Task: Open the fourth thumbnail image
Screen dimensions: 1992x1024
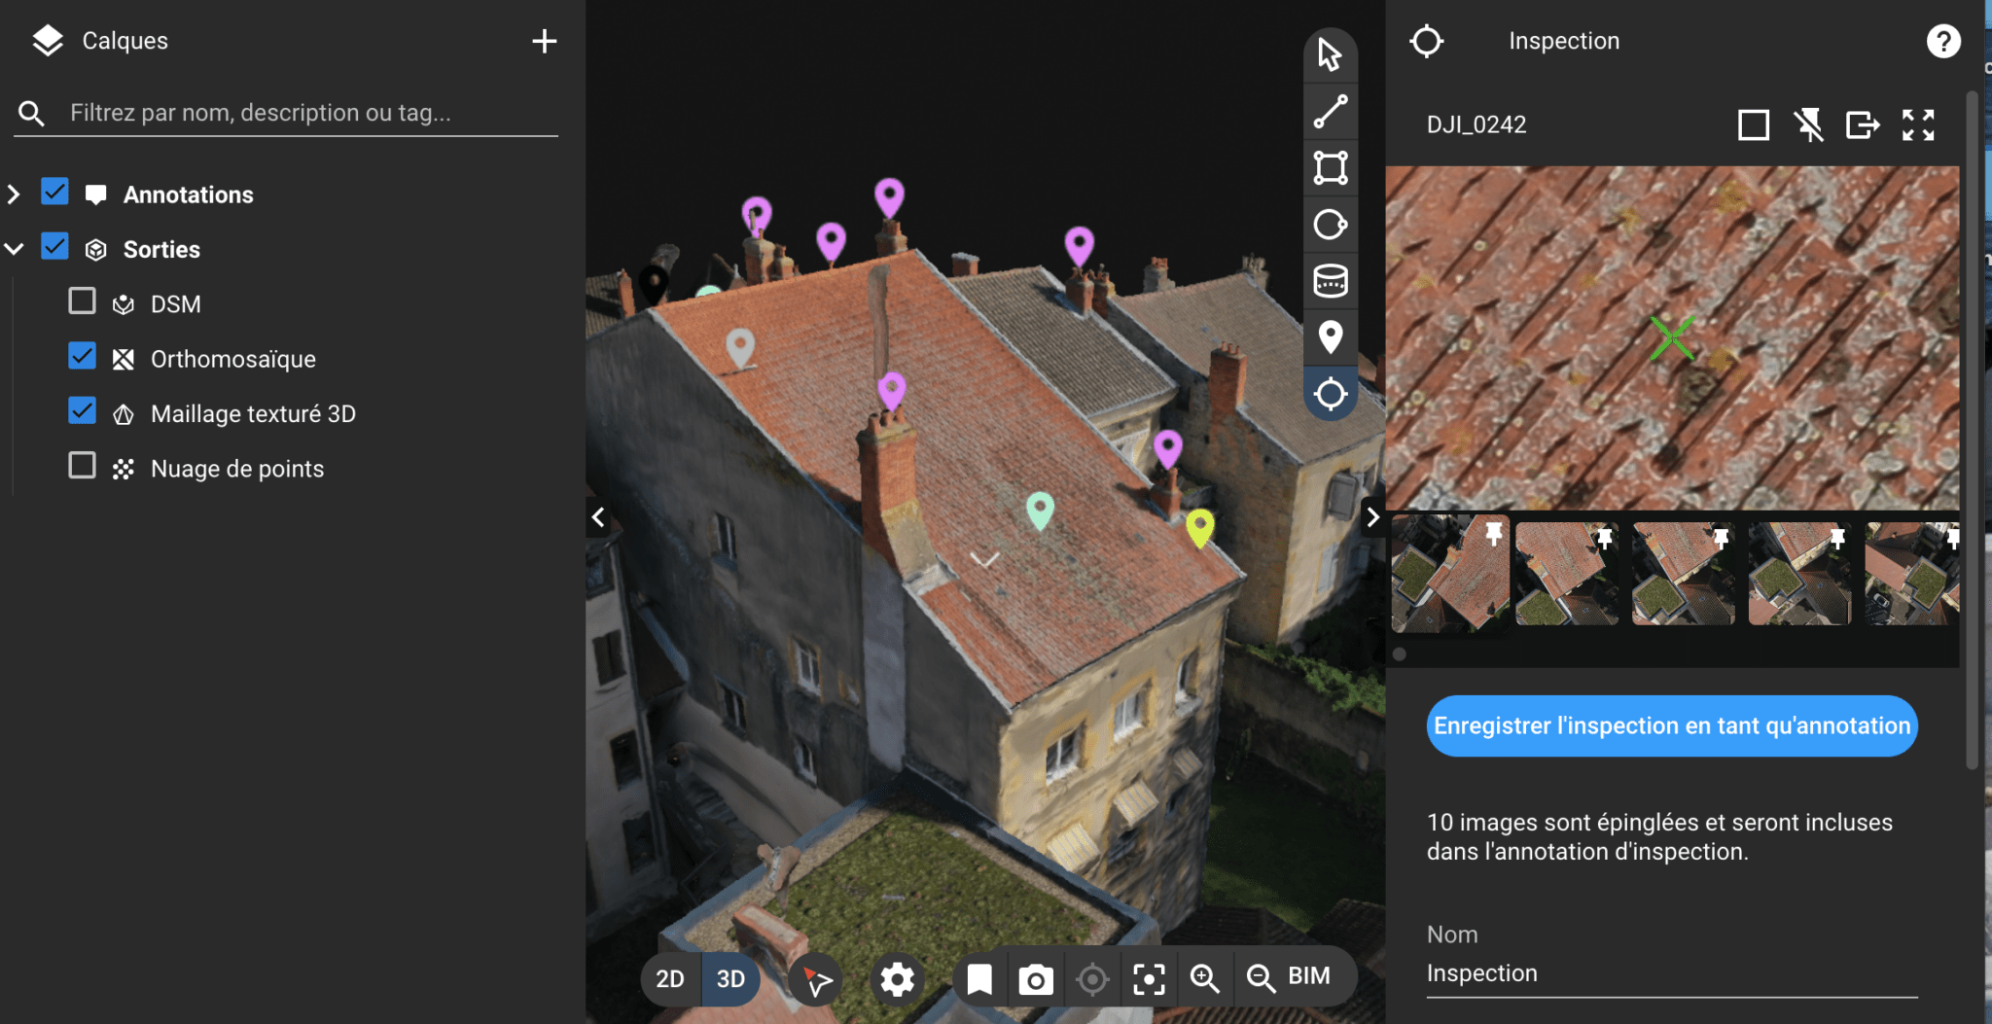Action: tap(1799, 574)
